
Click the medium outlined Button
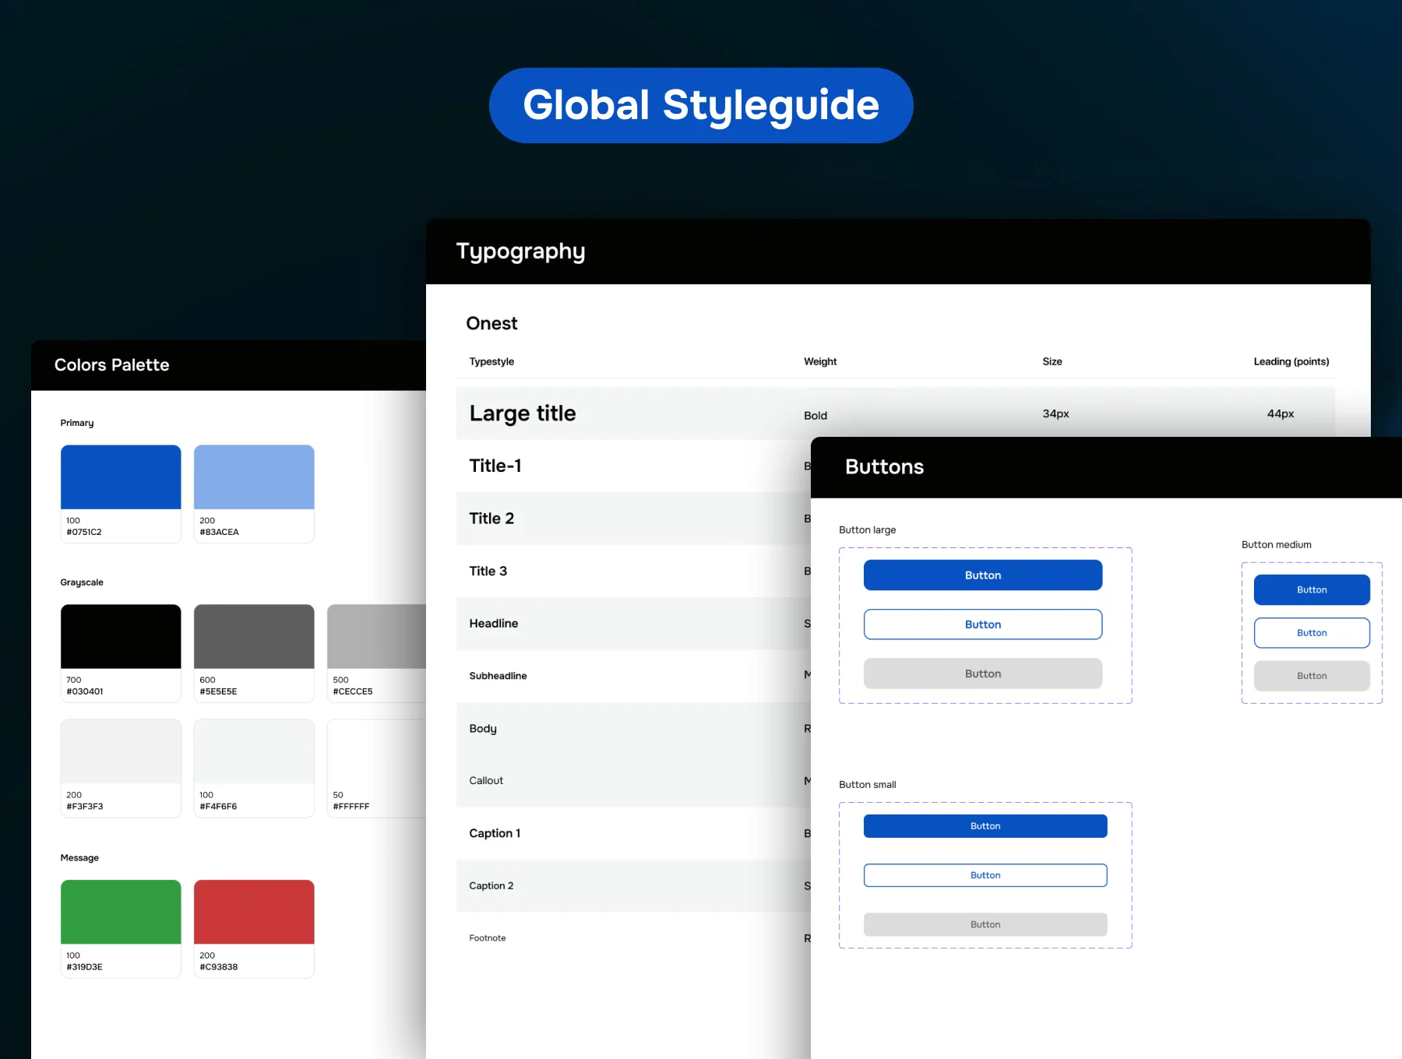pyautogui.click(x=1312, y=633)
